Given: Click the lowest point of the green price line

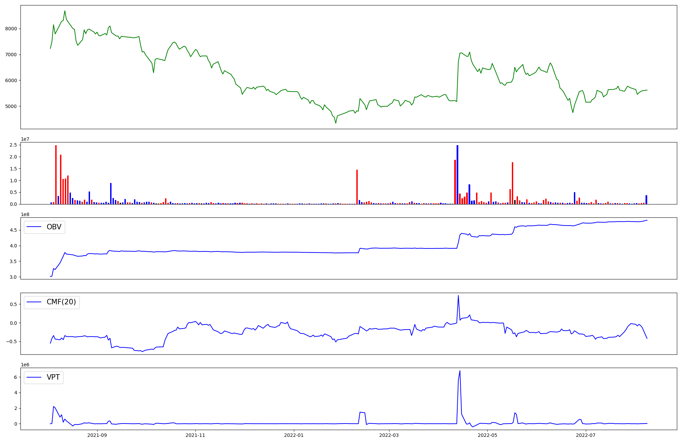Looking at the screenshot, I should (x=336, y=123).
